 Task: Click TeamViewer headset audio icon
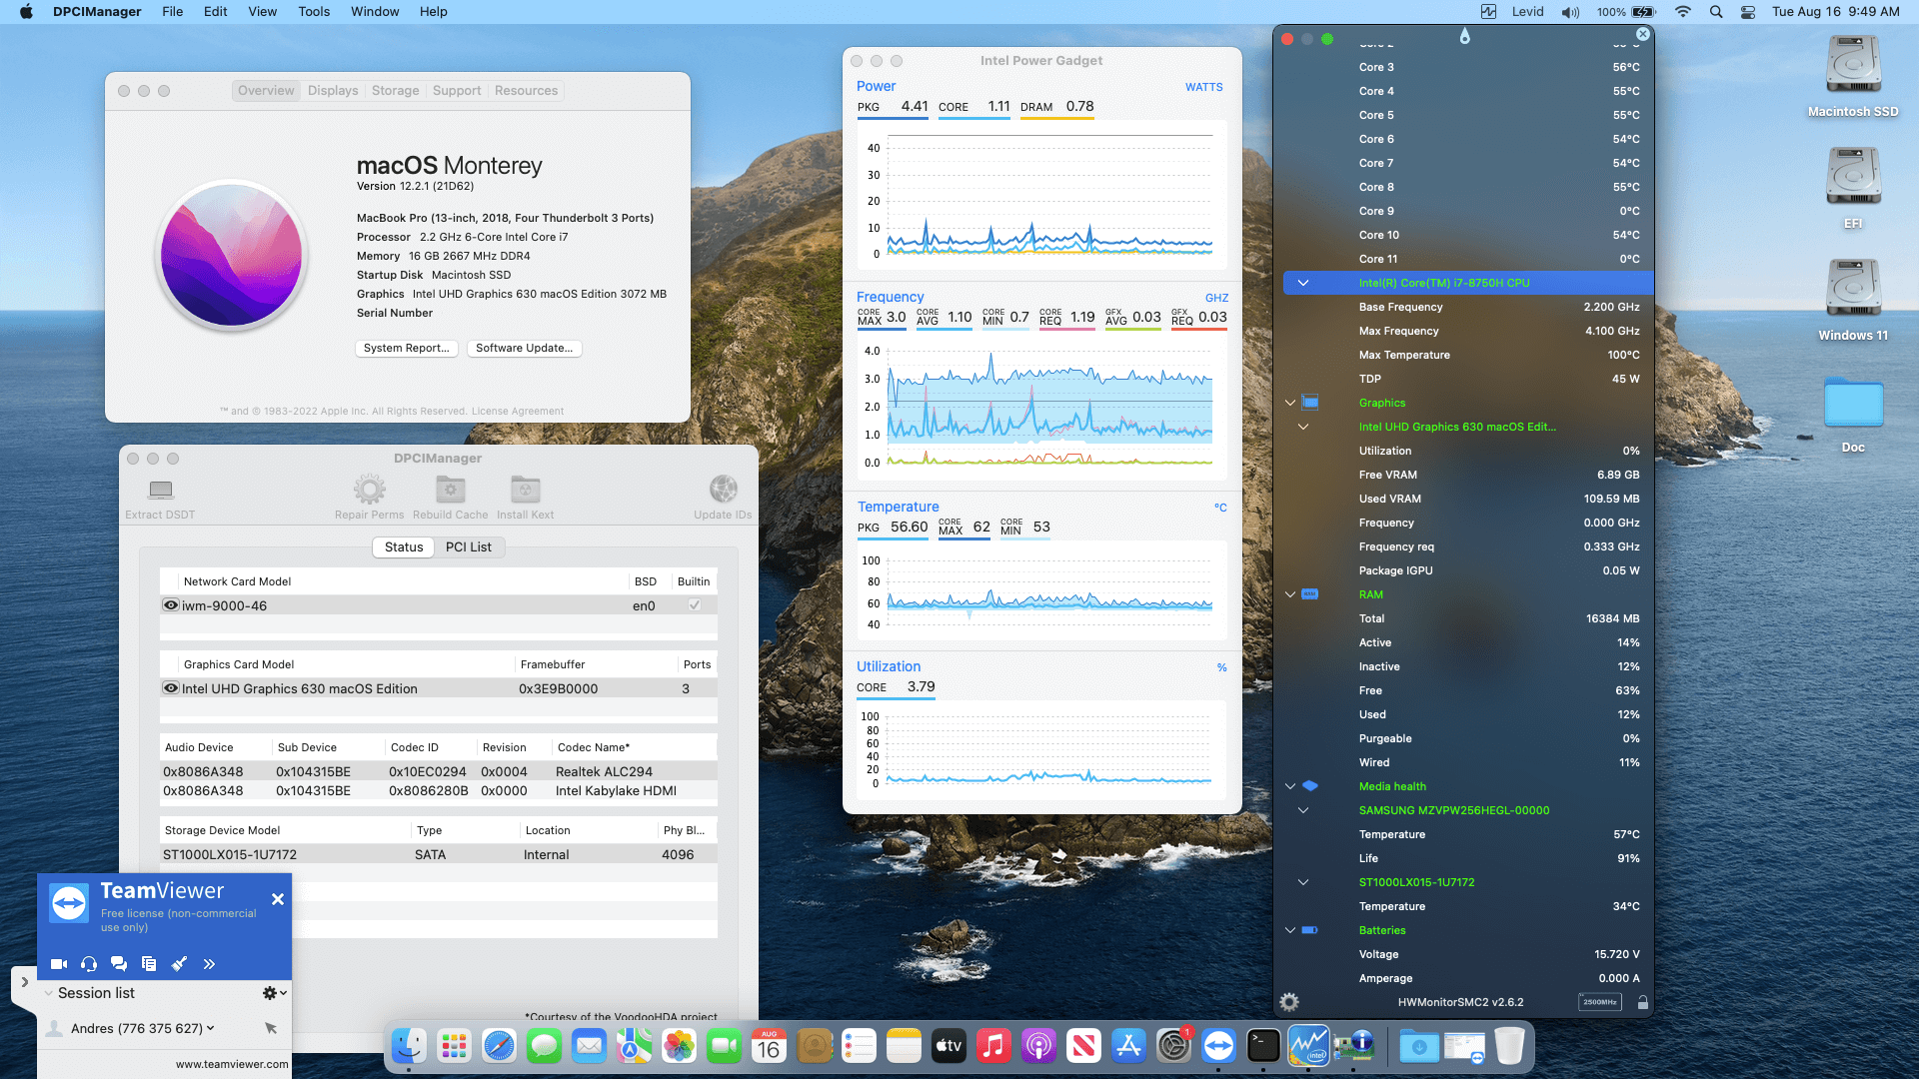(89, 964)
